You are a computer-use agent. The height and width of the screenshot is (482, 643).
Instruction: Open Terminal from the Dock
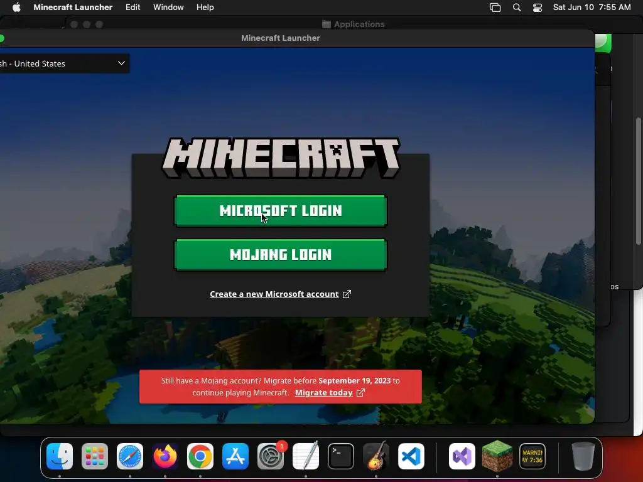pyautogui.click(x=341, y=456)
